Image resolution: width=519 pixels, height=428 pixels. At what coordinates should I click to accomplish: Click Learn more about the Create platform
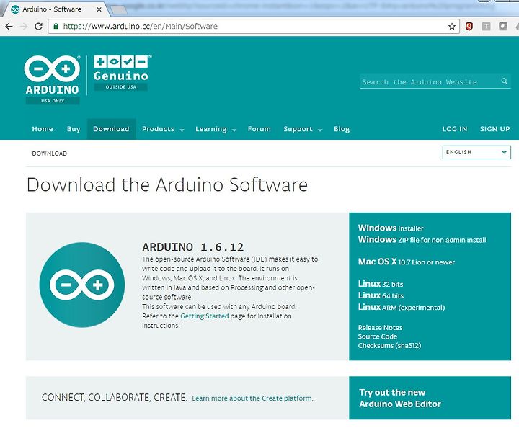point(252,398)
